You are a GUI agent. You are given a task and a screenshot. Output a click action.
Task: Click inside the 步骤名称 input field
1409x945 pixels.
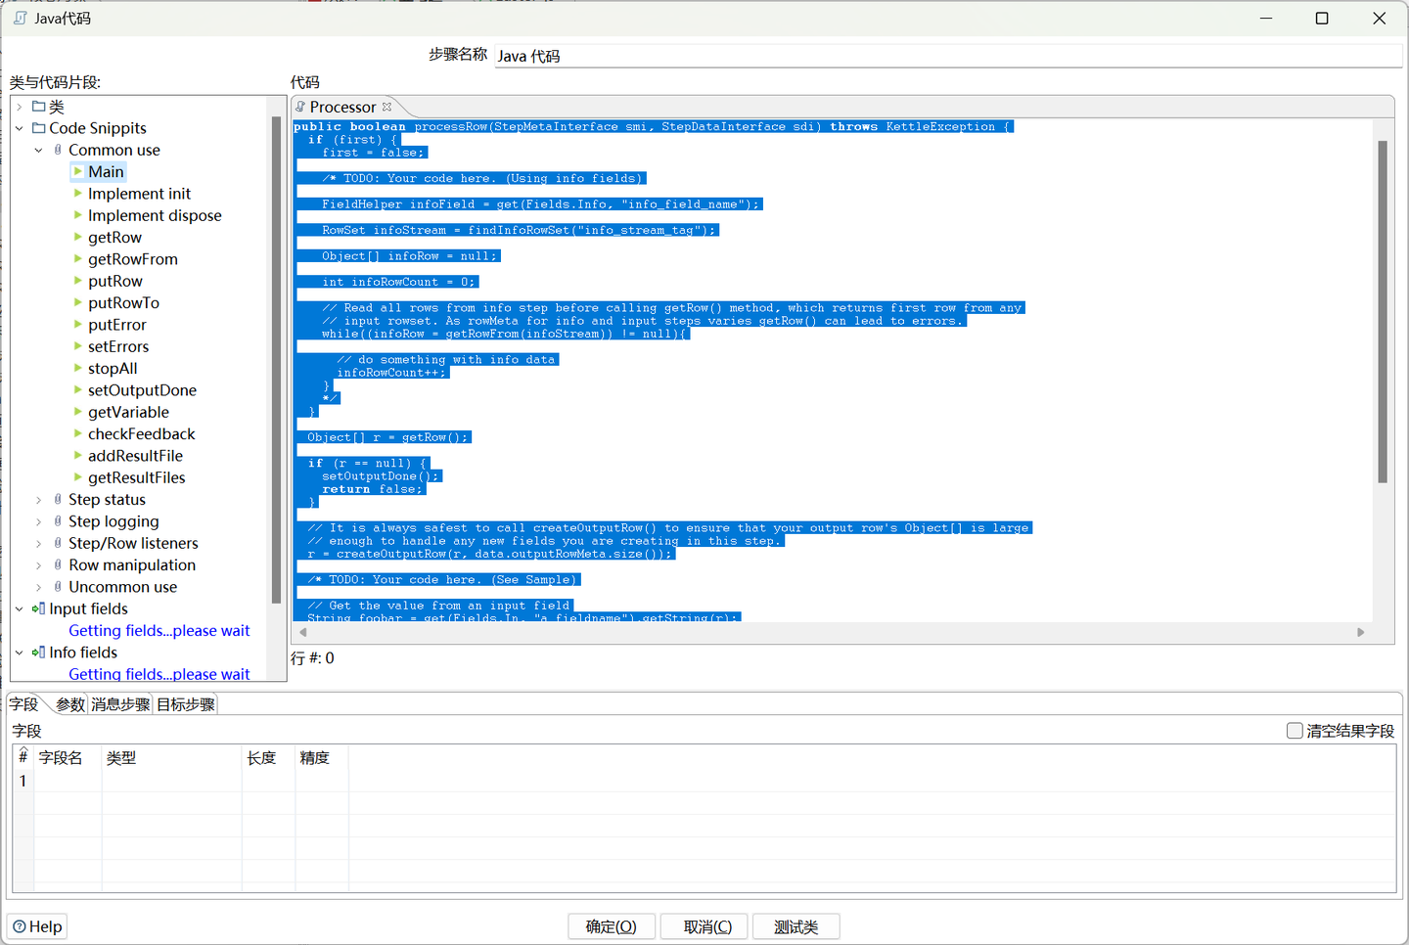945,56
